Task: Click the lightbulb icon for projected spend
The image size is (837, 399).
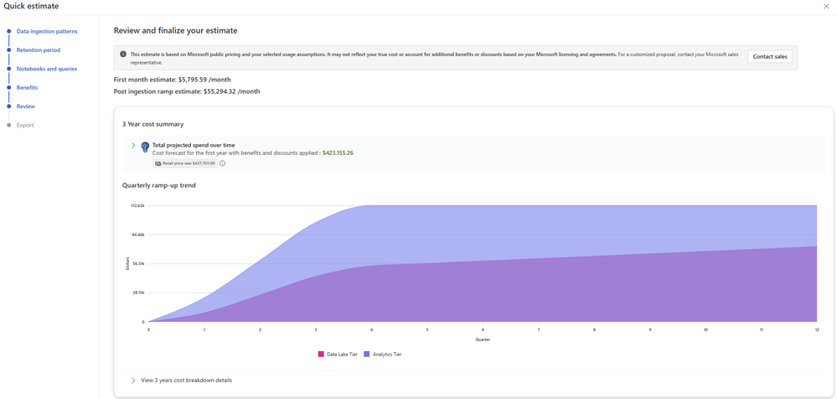Action: tap(145, 147)
